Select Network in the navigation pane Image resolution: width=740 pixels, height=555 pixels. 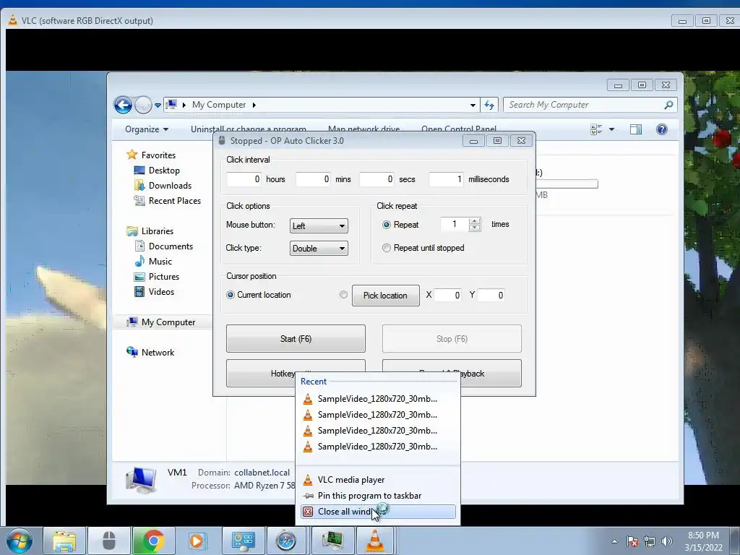pos(158,353)
